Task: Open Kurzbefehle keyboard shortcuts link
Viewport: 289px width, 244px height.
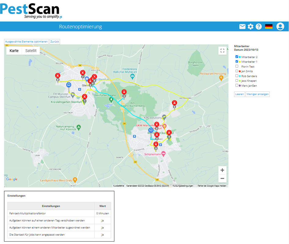Action: coord(119,186)
